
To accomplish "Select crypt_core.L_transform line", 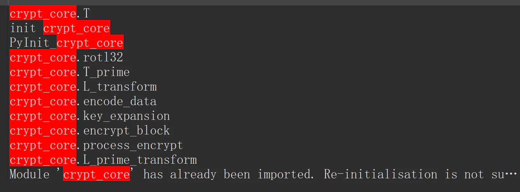I will tap(83, 86).
